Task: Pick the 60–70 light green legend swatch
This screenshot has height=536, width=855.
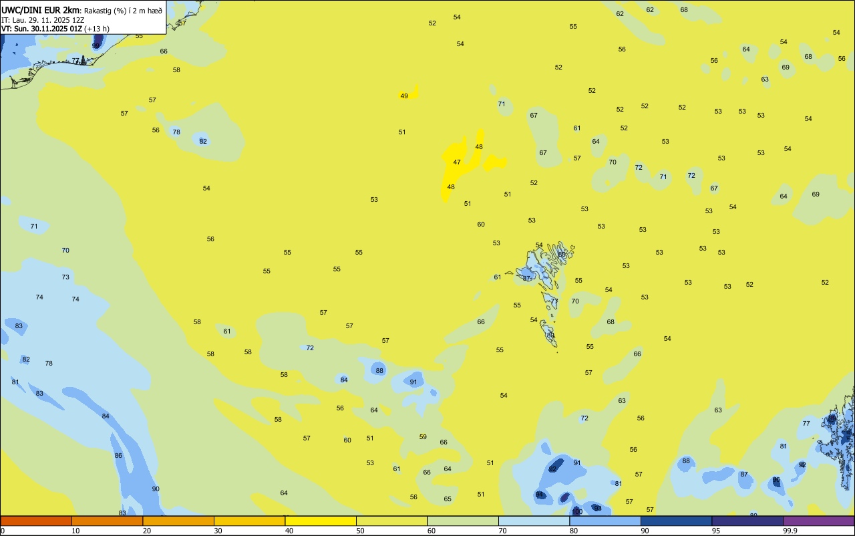Action: 463,521
